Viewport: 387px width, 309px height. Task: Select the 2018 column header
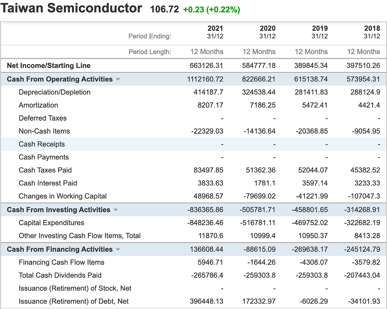(372, 28)
